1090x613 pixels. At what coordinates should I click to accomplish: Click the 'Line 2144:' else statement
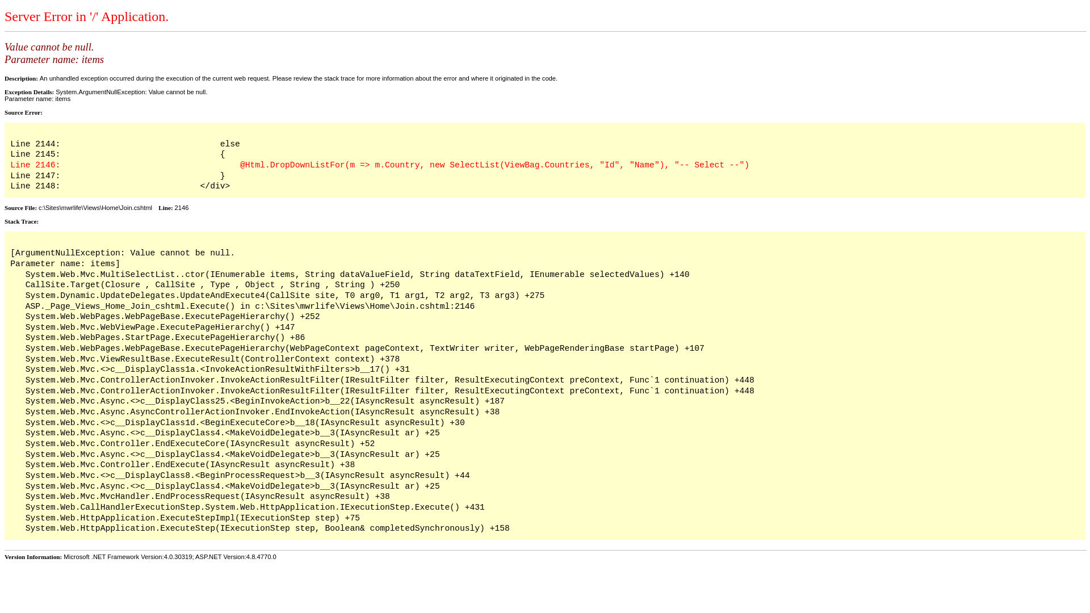pyautogui.click(x=125, y=144)
